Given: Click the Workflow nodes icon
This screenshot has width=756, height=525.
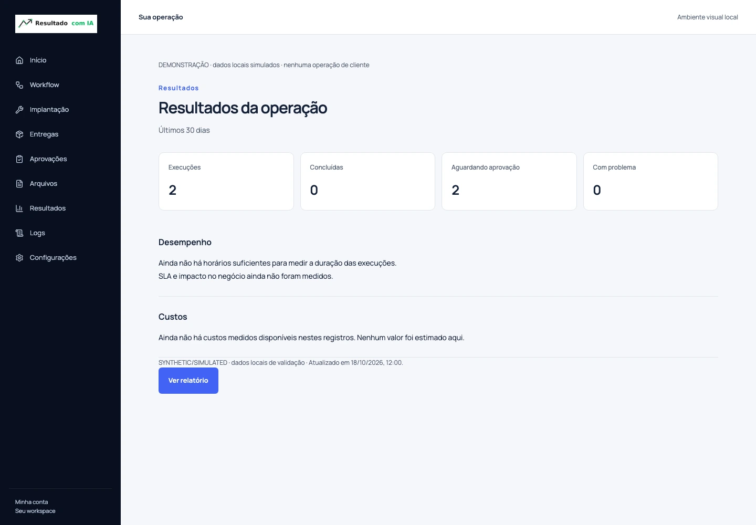Looking at the screenshot, I should pyautogui.click(x=19, y=85).
